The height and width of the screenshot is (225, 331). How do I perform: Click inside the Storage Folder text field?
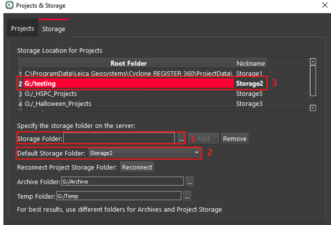[119, 139]
